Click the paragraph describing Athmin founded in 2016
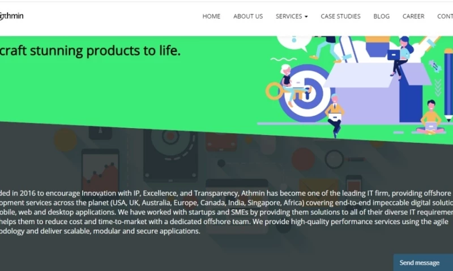This screenshot has width=453, height=271. pyautogui.click(x=226, y=212)
